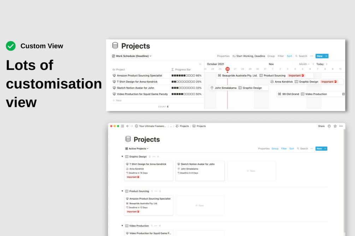Open more options ellipsis in timeline toolbar

(x=311, y=56)
